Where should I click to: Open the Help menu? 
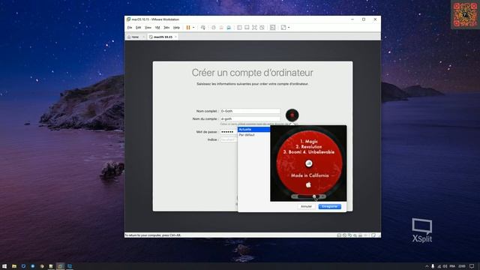(176, 28)
